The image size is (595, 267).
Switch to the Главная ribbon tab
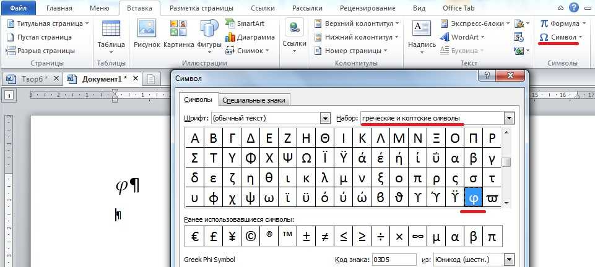coord(60,8)
